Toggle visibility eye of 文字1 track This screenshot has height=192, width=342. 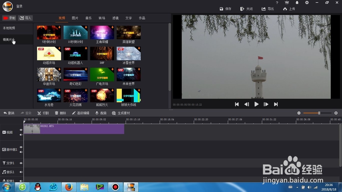(21, 163)
